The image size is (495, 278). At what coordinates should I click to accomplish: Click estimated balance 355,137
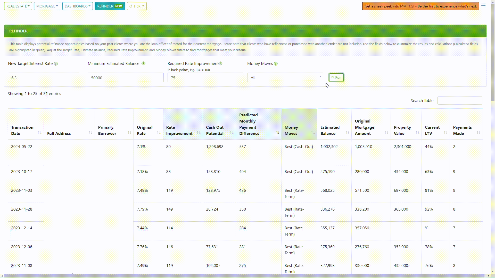327,228
